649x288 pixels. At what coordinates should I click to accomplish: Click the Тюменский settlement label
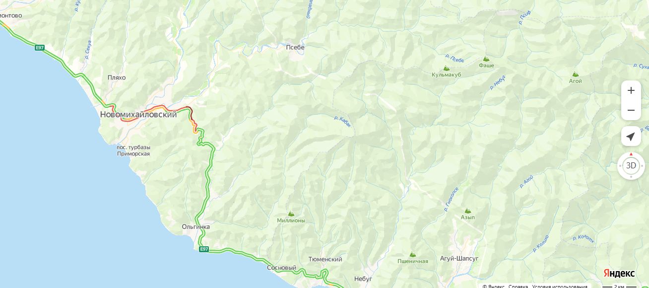(325, 259)
